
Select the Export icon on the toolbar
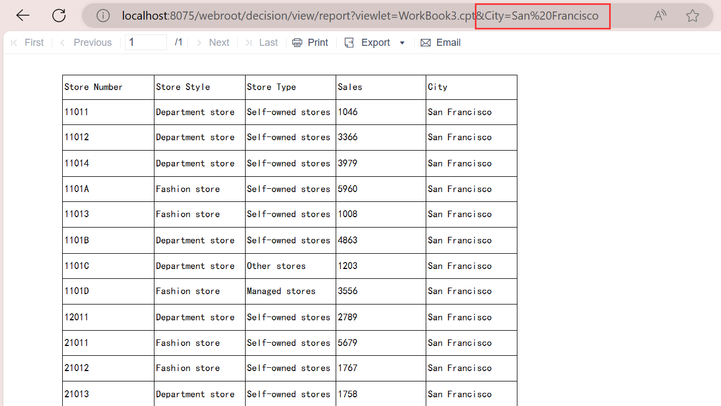(349, 42)
